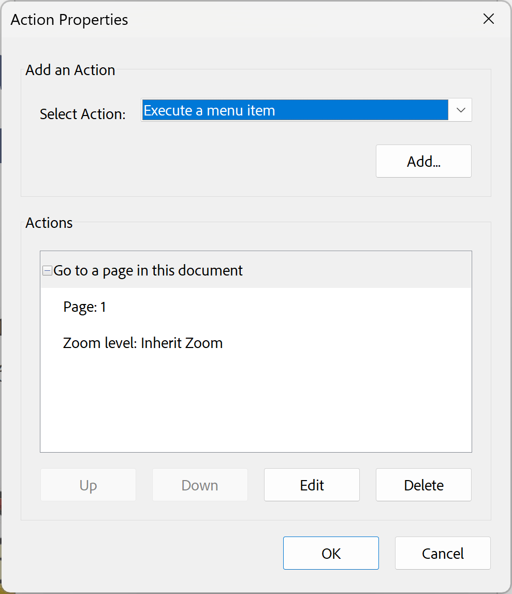512x594 pixels.
Task: Select Go to a page in this document
Action: tap(150, 270)
